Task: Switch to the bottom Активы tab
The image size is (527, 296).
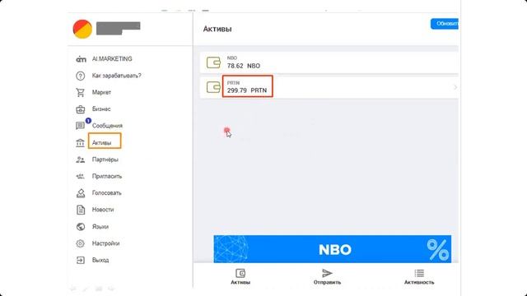Action: pyautogui.click(x=240, y=277)
